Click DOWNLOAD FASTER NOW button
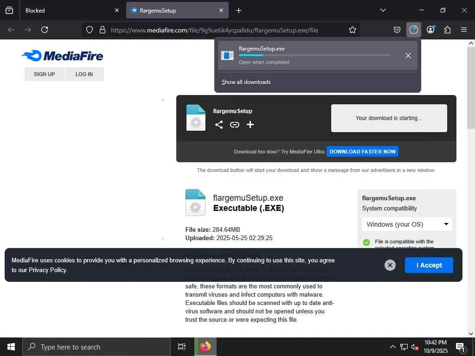 [x=363, y=152]
